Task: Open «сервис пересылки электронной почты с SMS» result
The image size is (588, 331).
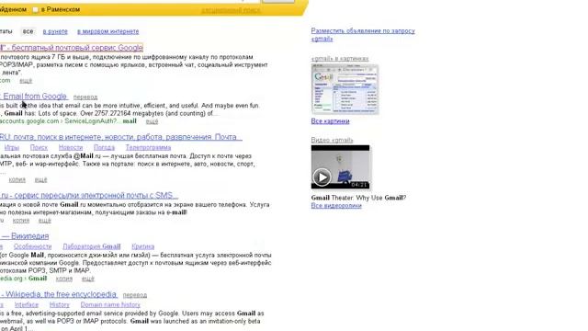Action: (x=88, y=195)
